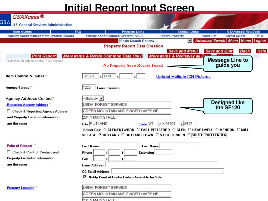Viewport: 268px width, 201px height.
Task: Click the Print Report button
Action: pos(44,56)
